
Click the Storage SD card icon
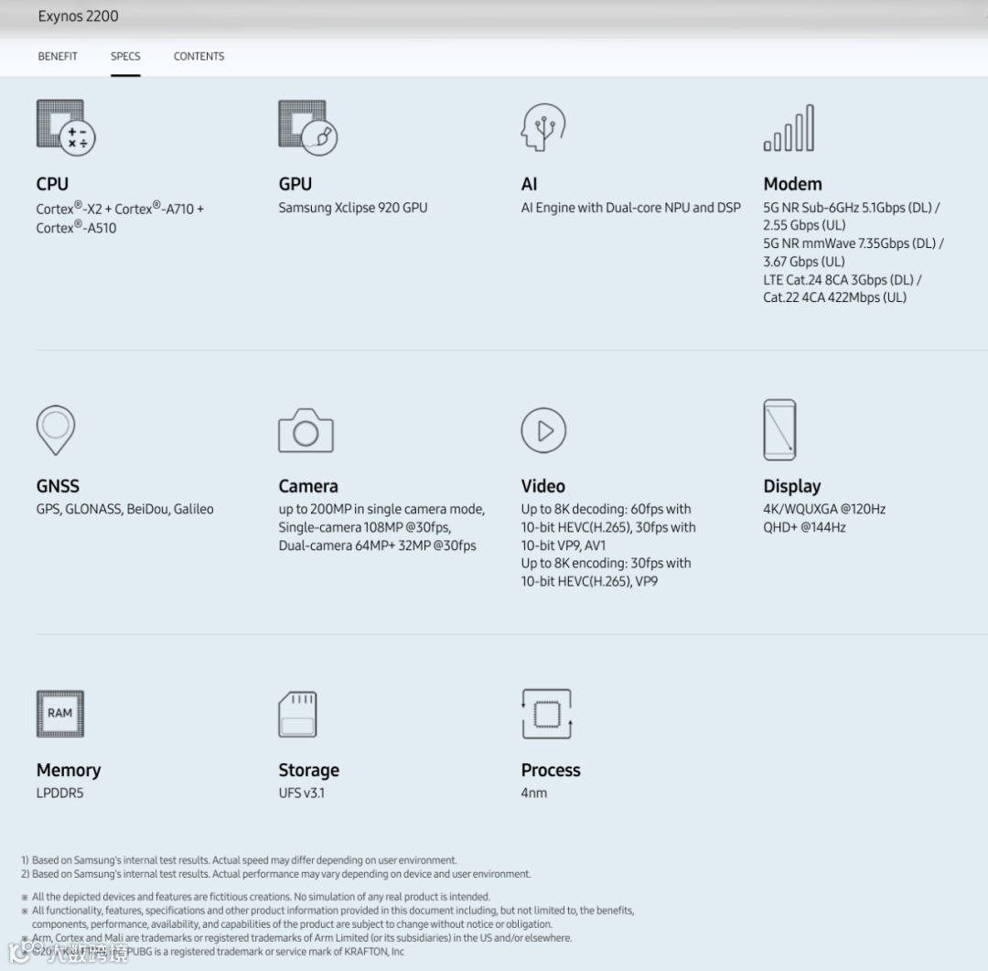pos(297,715)
